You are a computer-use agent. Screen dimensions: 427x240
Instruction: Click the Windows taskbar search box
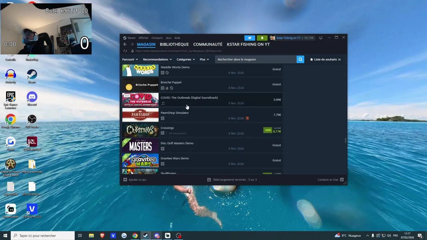[x=43, y=236]
